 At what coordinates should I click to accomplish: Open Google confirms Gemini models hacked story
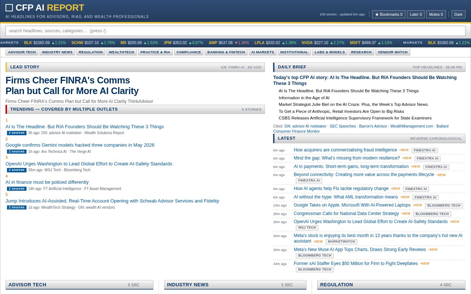tap(80, 145)
